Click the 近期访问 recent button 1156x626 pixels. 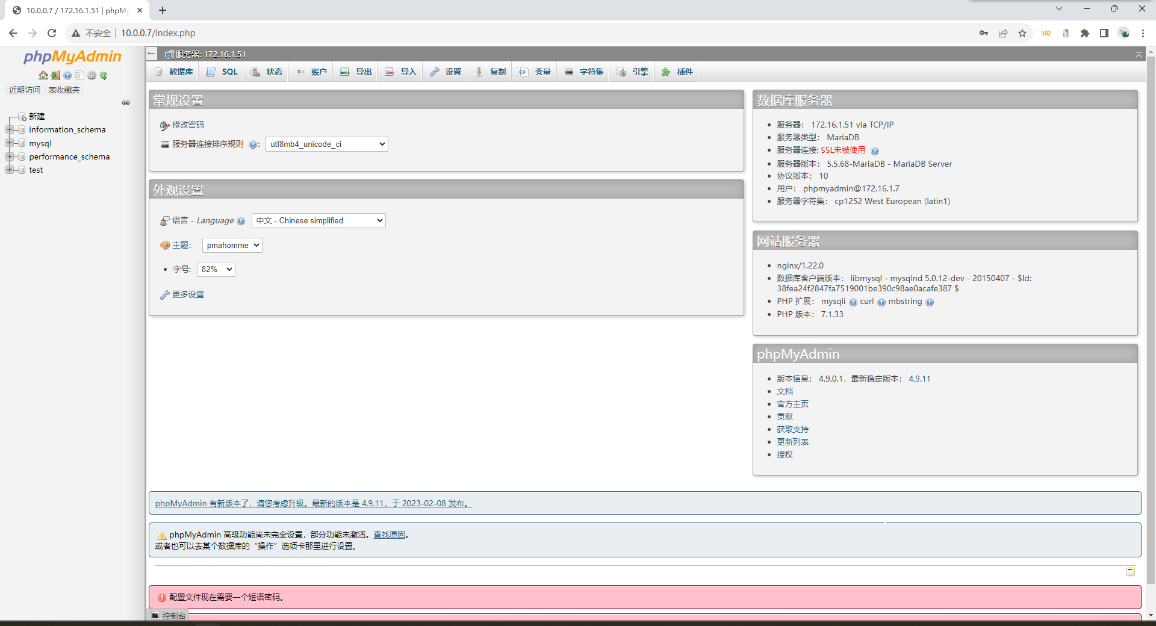point(25,90)
